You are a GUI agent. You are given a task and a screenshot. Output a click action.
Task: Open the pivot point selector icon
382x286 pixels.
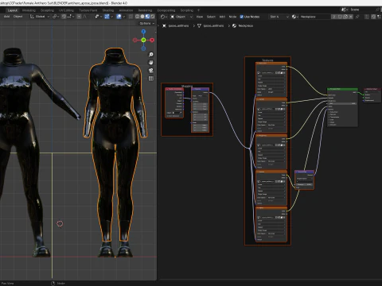pyautogui.click(x=56, y=17)
